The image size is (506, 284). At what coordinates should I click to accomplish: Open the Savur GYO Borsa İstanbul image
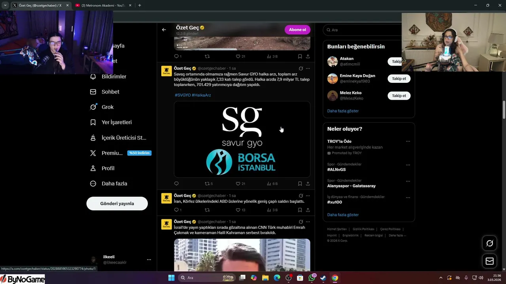[242, 139]
